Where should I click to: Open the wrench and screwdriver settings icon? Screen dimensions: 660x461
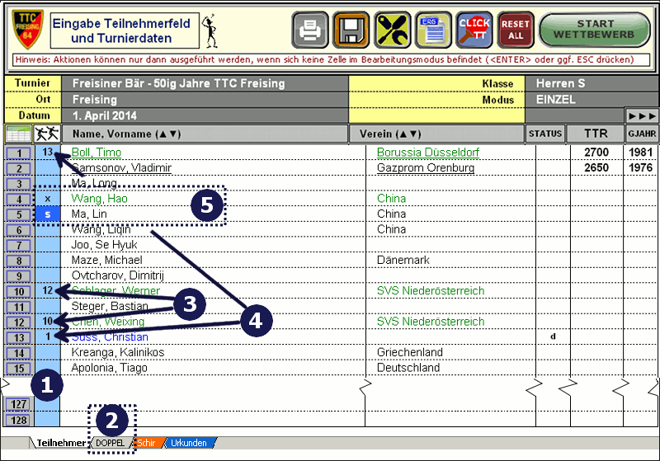tap(393, 31)
